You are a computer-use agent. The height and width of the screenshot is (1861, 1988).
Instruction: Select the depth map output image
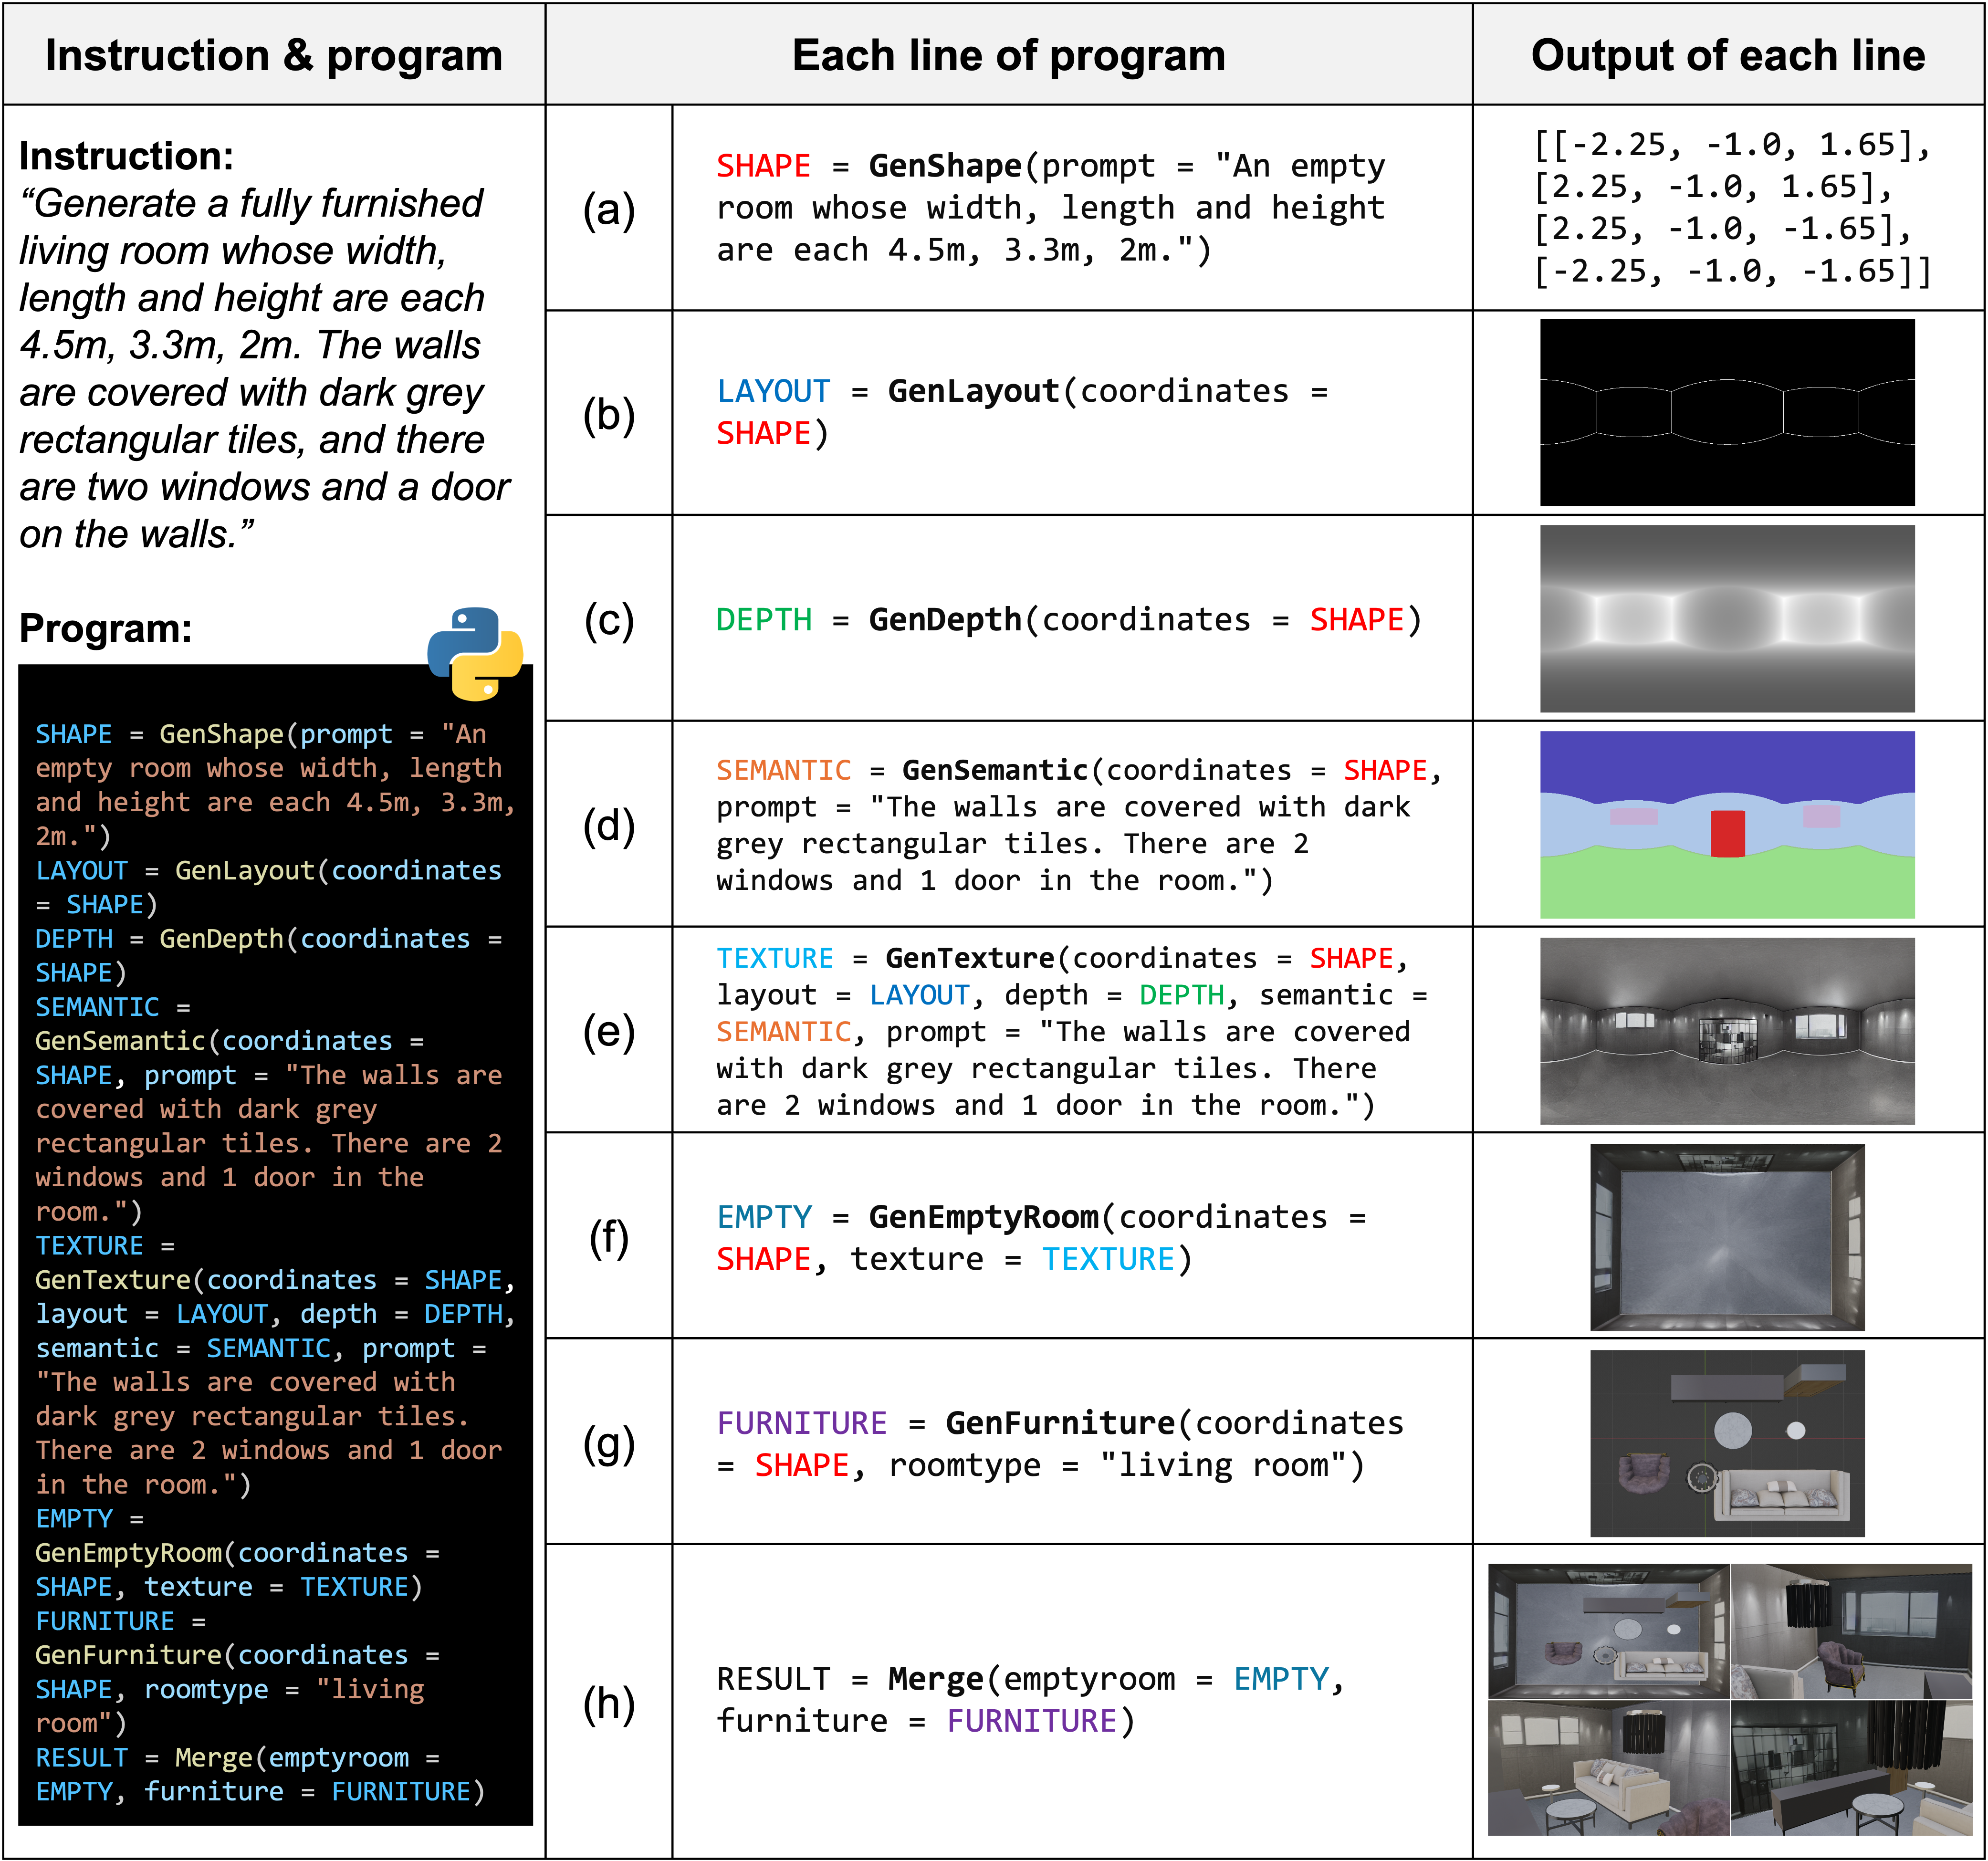1727,618
